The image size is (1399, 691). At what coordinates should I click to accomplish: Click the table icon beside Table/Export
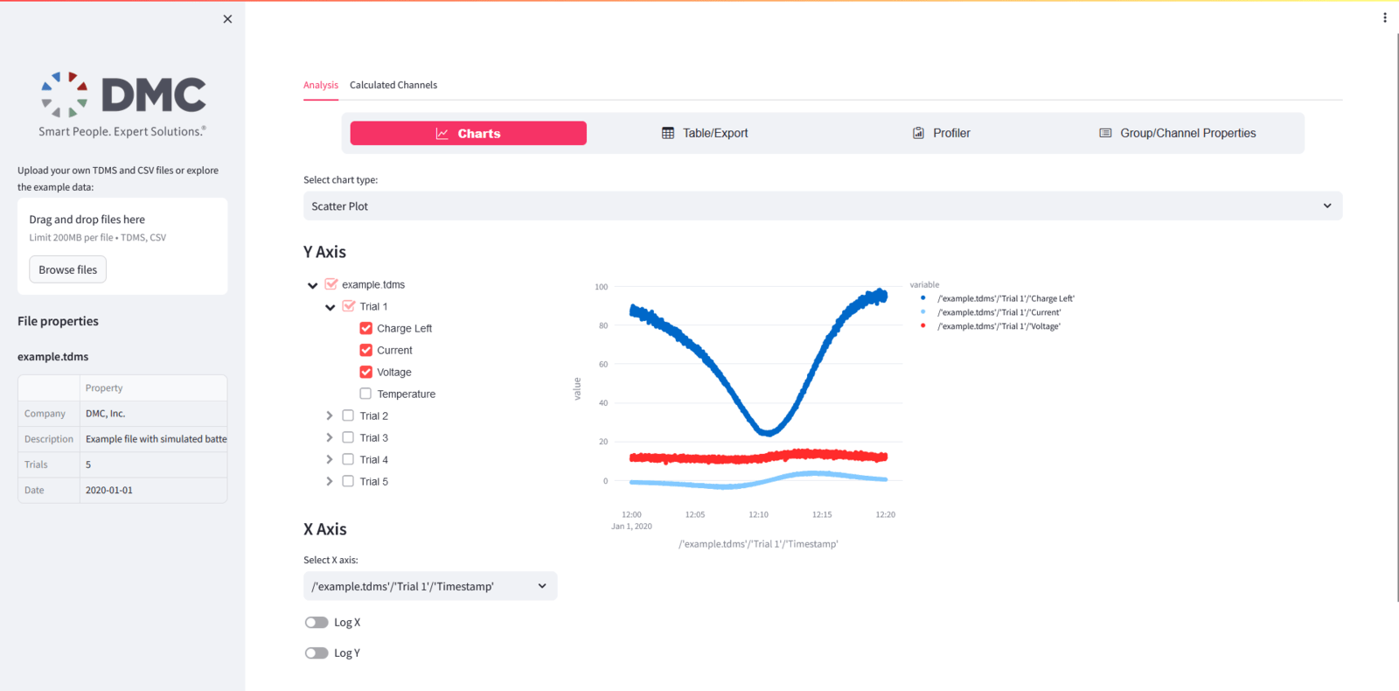coord(668,133)
